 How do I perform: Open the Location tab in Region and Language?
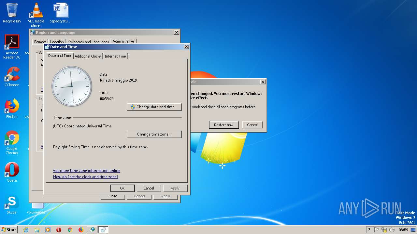pos(57,42)
